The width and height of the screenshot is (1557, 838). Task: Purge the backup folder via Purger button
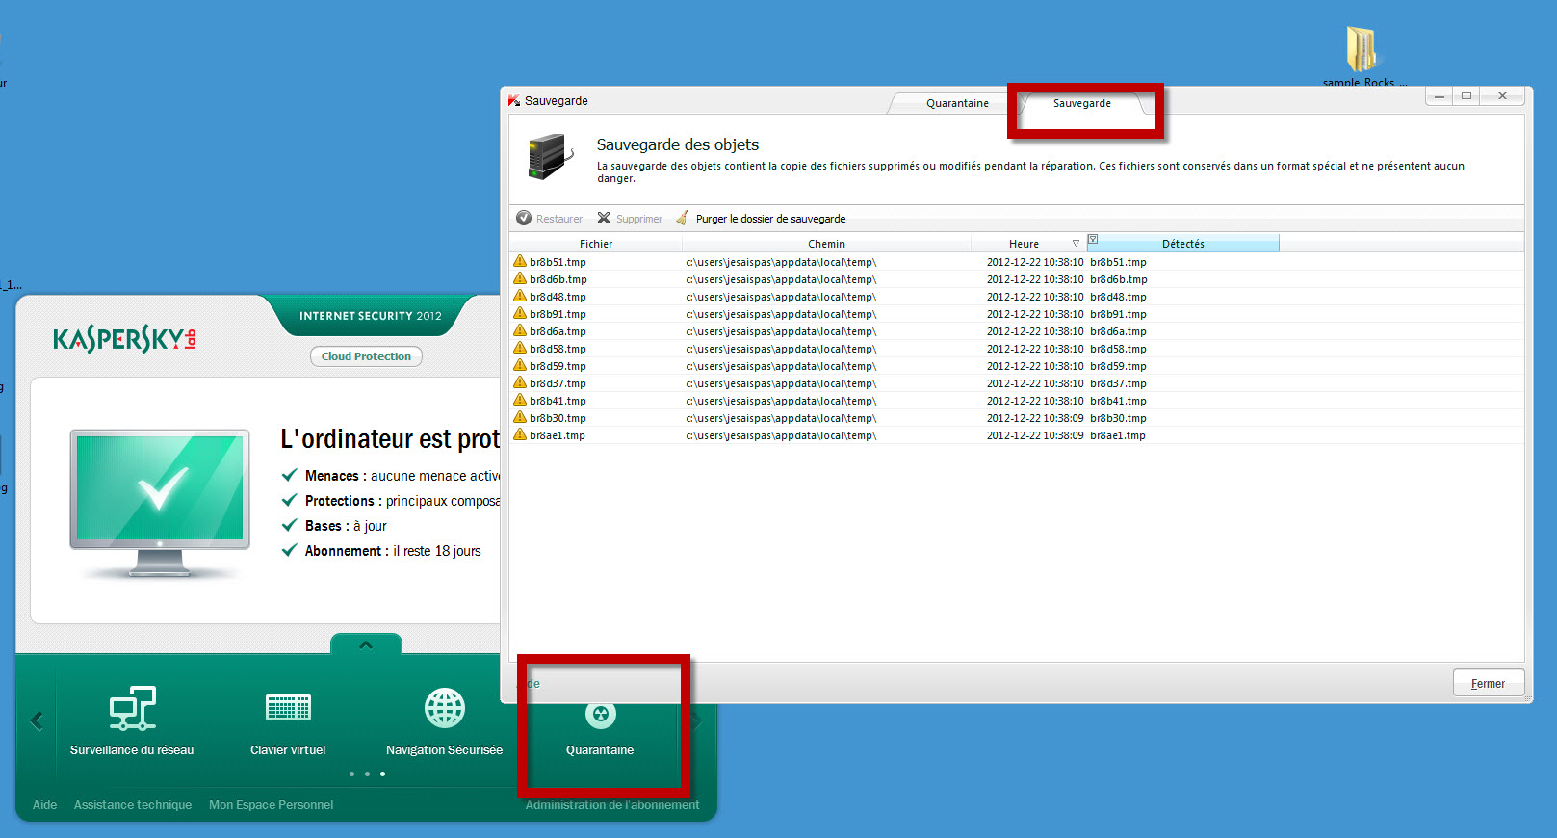point(761,219)
